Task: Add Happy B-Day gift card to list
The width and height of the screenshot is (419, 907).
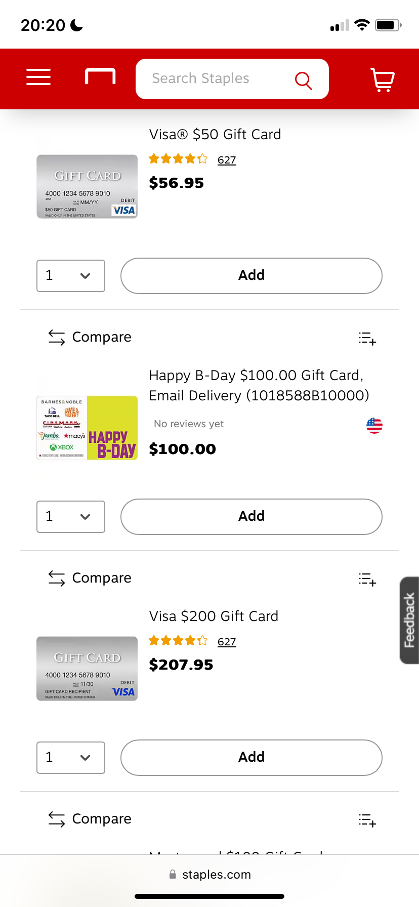Action: pos(367,339)
